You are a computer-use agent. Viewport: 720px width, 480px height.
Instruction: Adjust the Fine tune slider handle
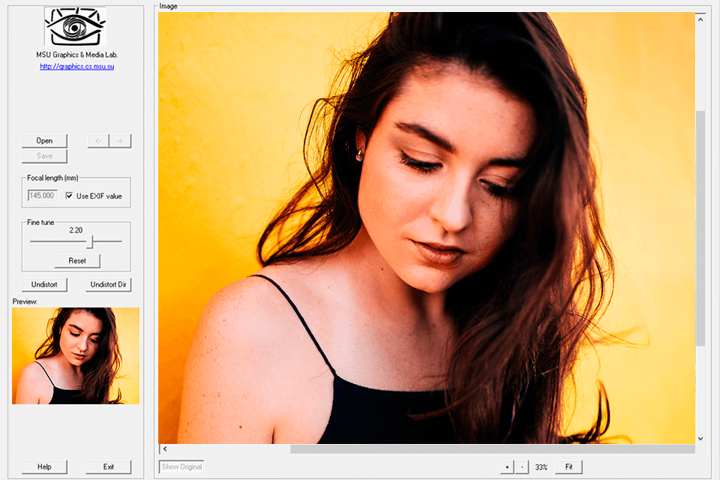[x=89, y=242]
